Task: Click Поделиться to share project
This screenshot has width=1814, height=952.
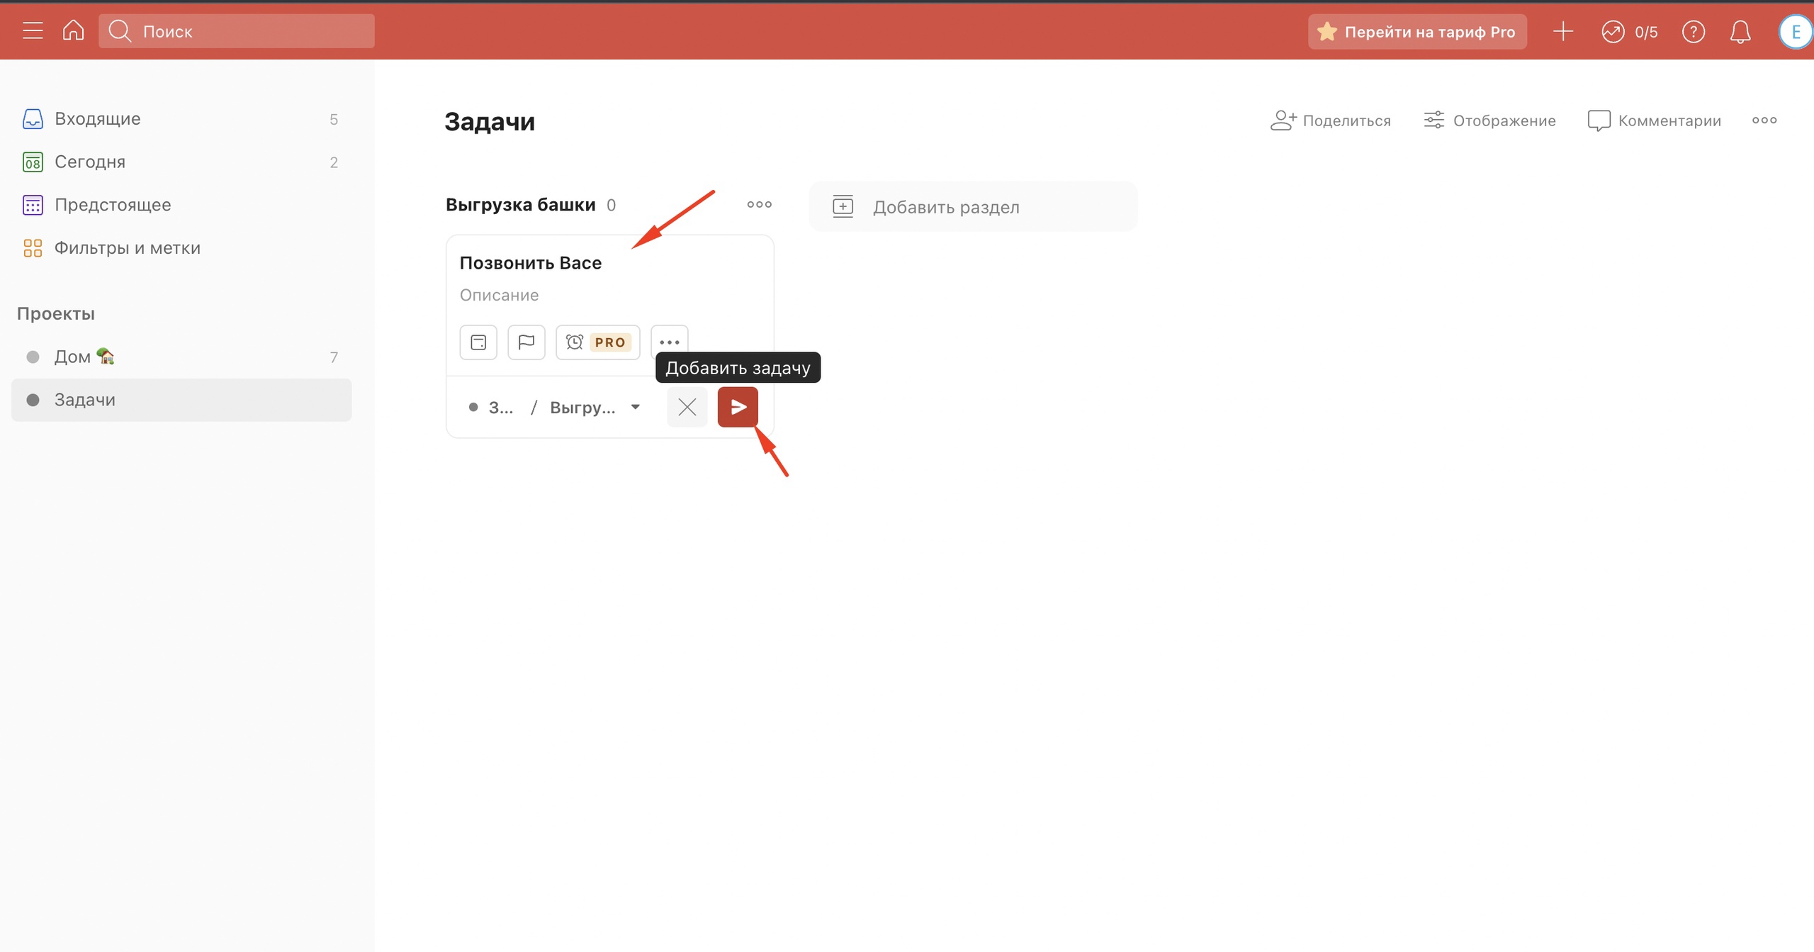Action: coord(1330,121)
